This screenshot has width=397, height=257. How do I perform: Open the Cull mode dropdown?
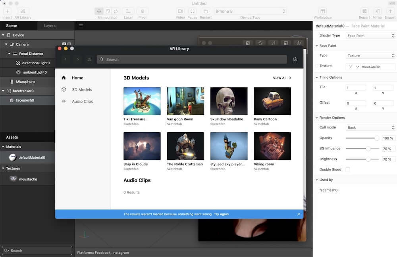pos(370,128)
